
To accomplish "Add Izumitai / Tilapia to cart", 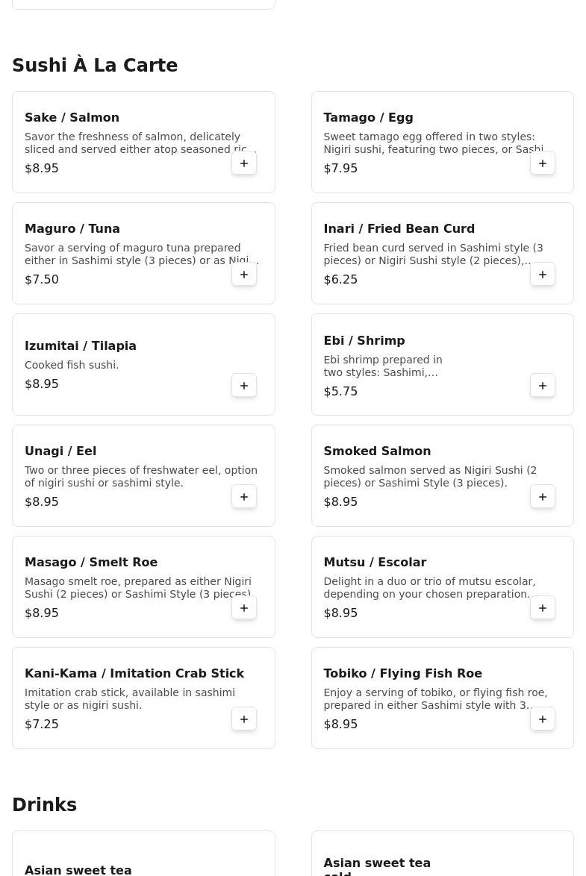I will tap(244, 386).
